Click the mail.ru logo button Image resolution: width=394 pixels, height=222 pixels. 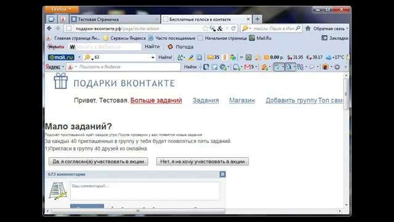pos(61,57)
